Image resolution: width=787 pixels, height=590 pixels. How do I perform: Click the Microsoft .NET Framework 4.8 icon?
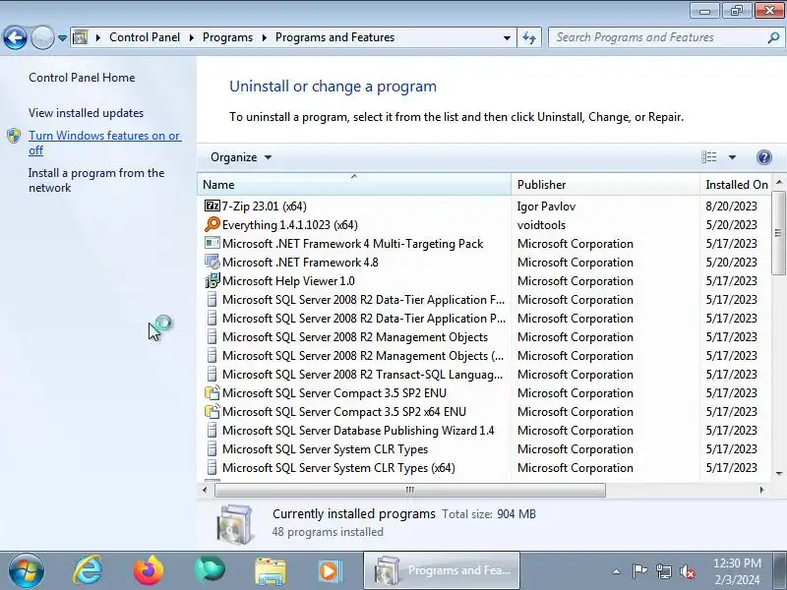tap(212, 262)
